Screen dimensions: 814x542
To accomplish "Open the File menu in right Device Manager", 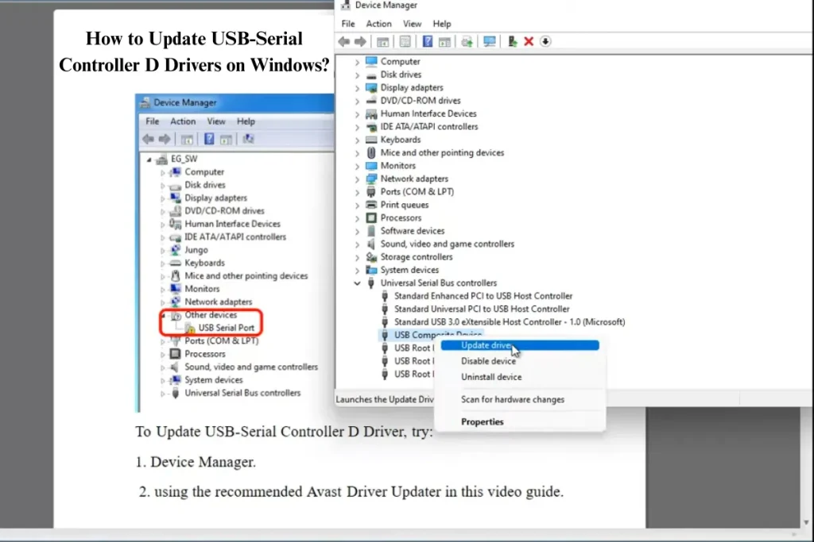I will tap(348, 24).
